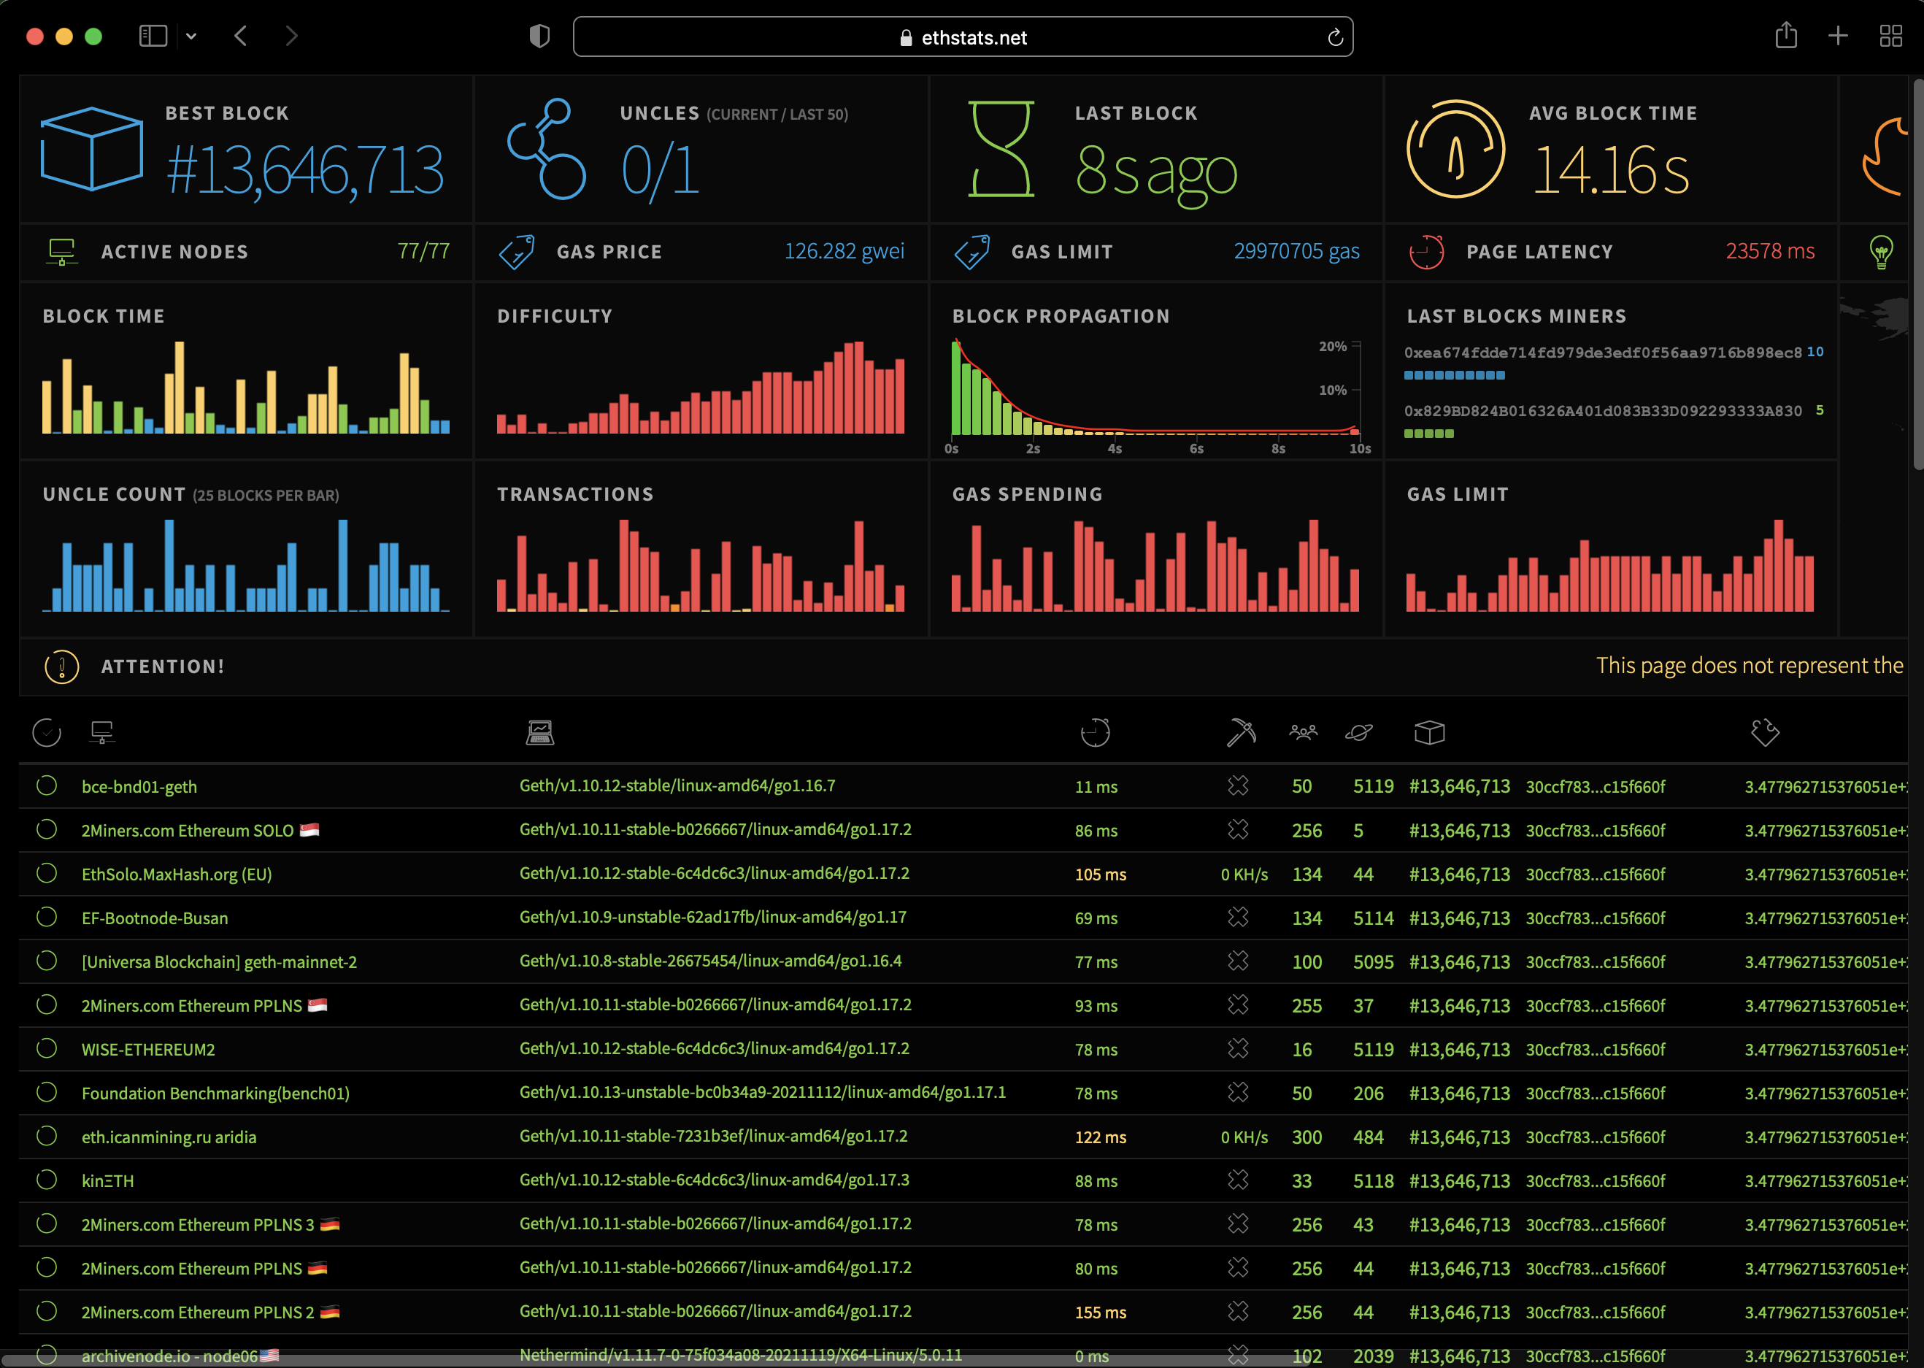Sort by last block cube icon

click(x=1429, y=732)
